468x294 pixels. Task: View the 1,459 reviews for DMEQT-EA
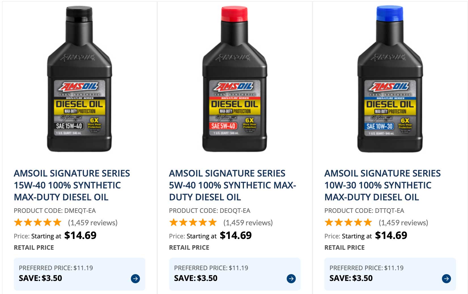click(93, 223)
